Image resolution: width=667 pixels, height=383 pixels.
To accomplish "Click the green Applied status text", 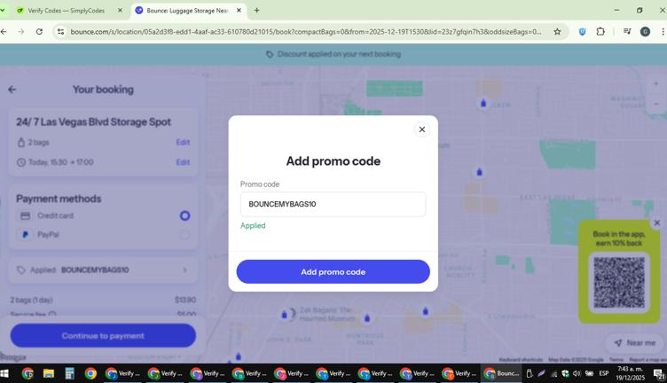I will click(253, 226).
